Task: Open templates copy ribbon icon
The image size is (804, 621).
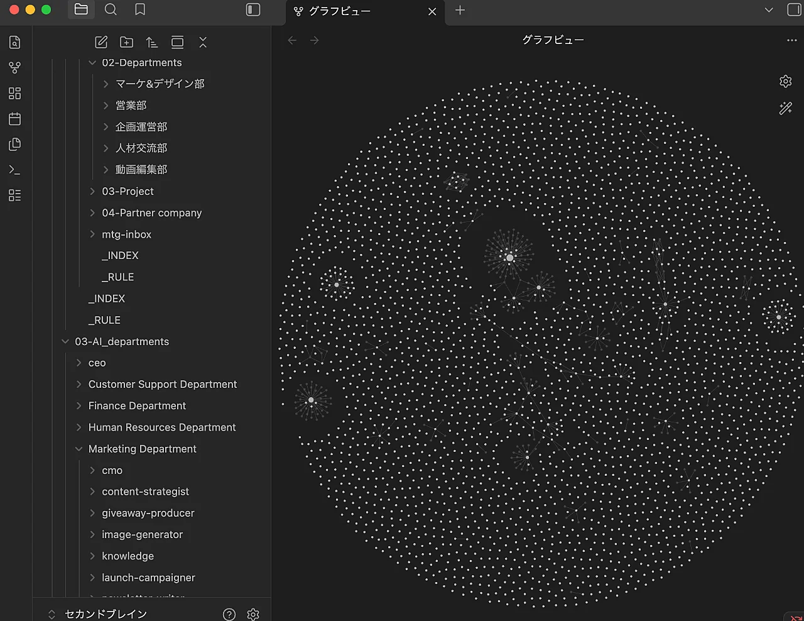Action: point(14,144)
